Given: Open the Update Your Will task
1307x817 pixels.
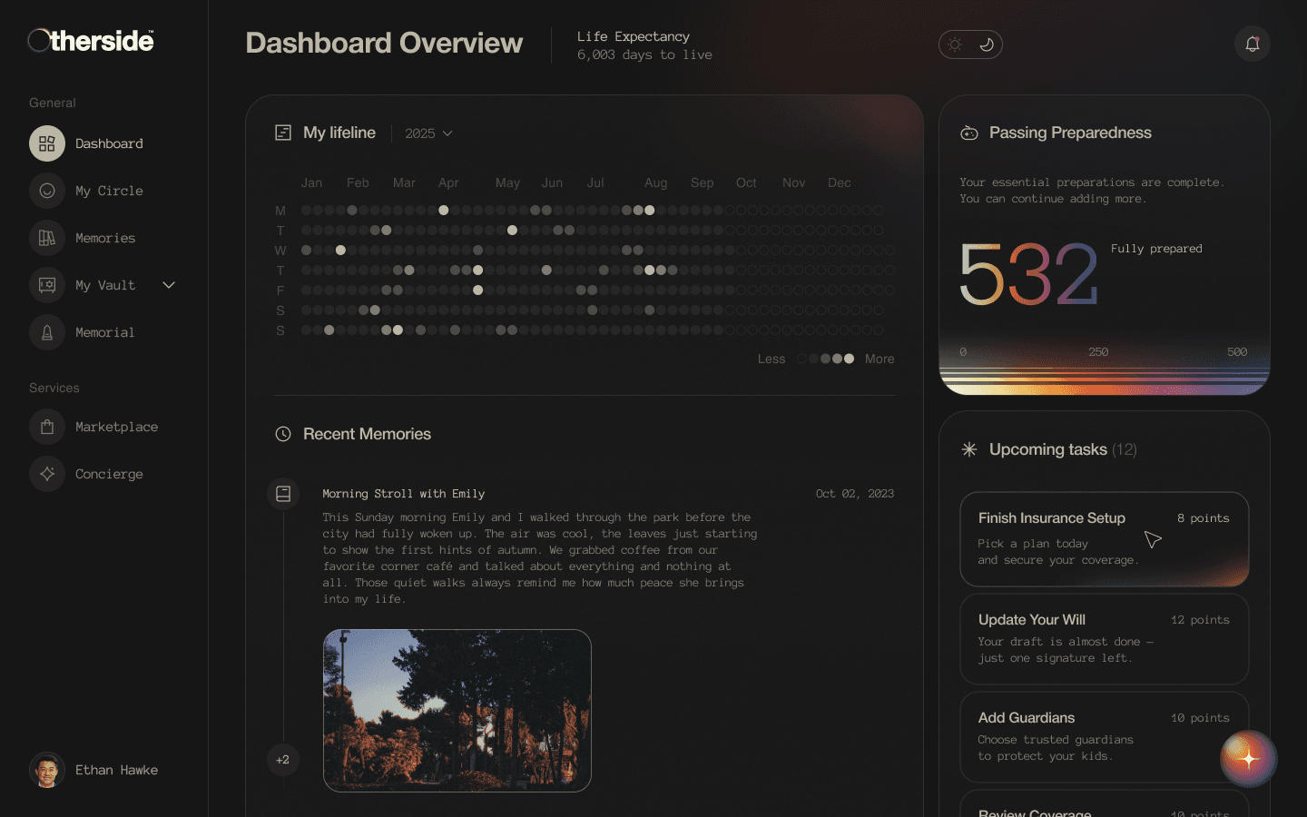Looking at the screenshot, I should tap(1105, 639).
